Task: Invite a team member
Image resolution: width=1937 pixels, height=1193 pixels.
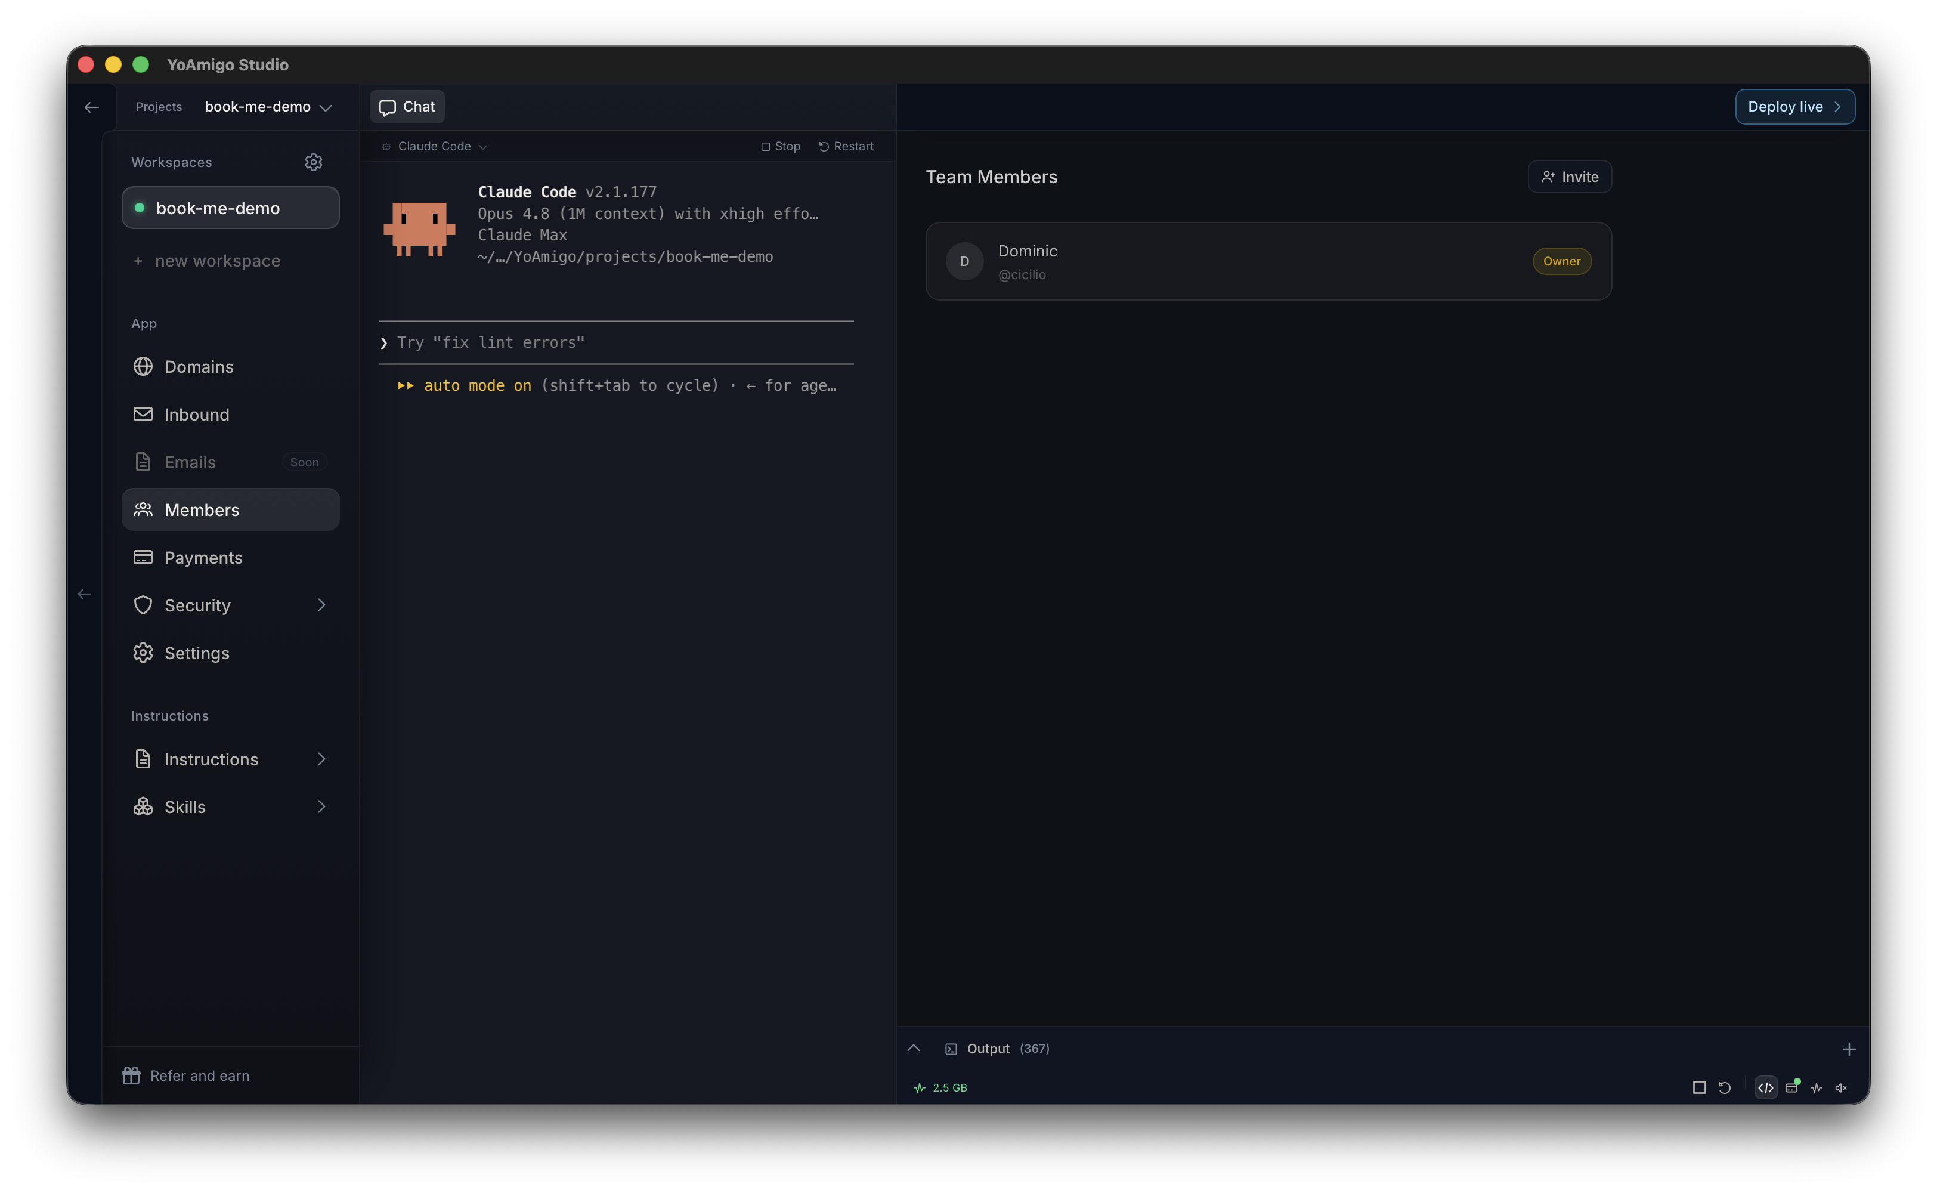Action: coord(1570,177)
